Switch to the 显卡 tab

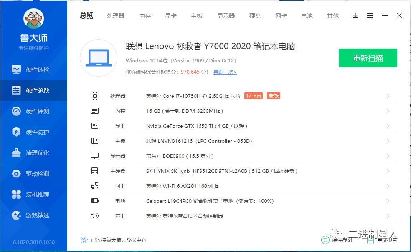coord(171,16)
